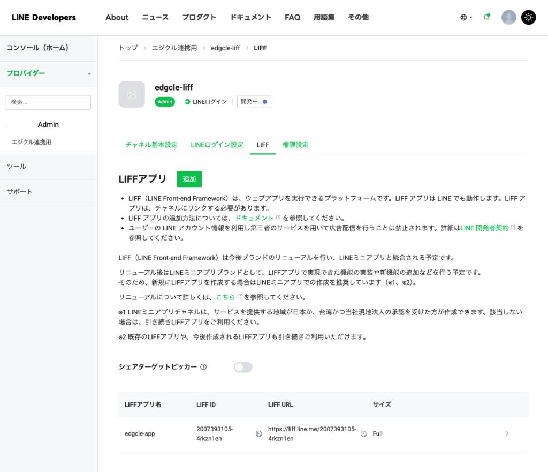Open the user profile avatar
548x472 pixels.
(x=508, y=17)
